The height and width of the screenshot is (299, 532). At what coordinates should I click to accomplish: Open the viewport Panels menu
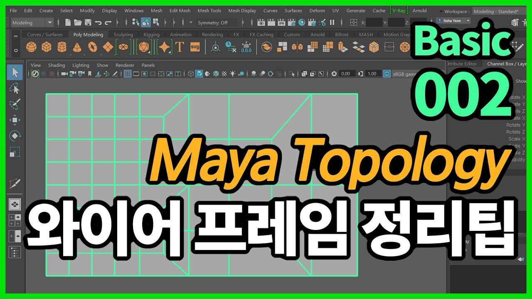point(148,65)
